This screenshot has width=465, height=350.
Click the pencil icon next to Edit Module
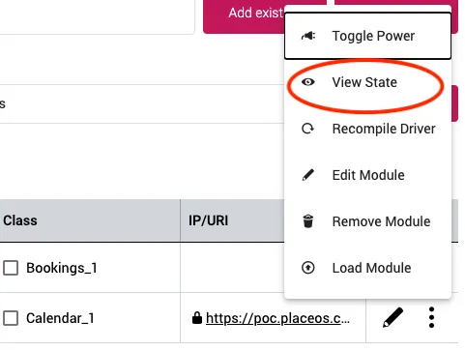point(307,175)
